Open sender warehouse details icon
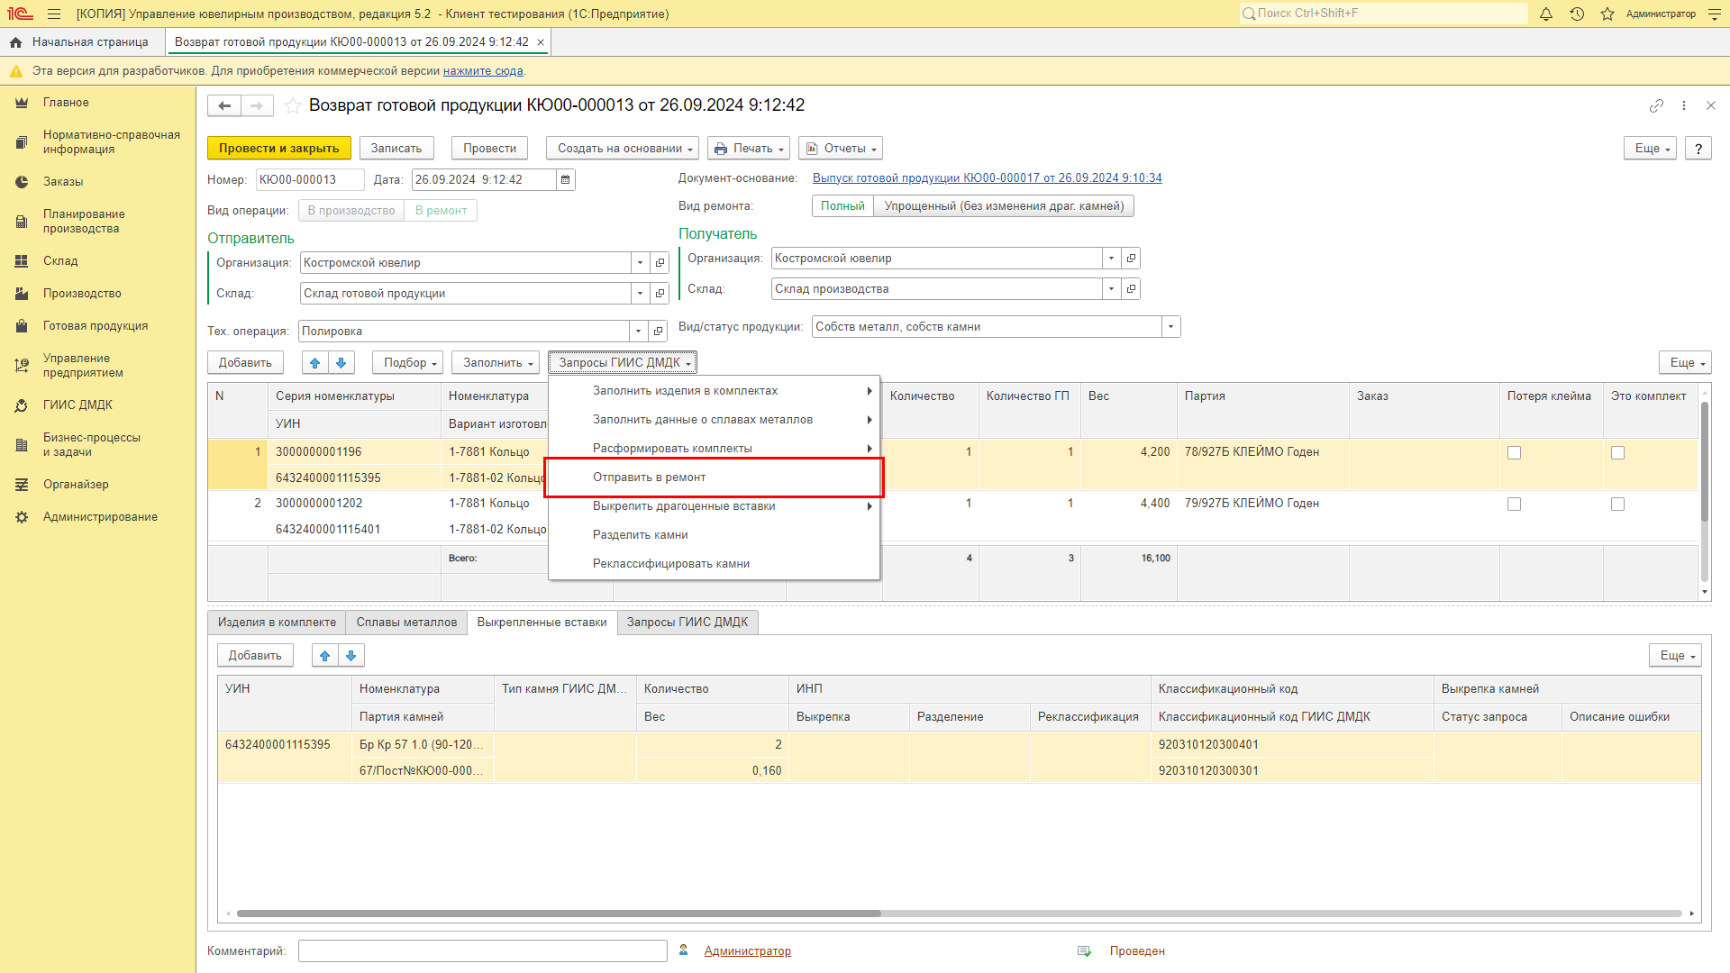 click(660, 294)
